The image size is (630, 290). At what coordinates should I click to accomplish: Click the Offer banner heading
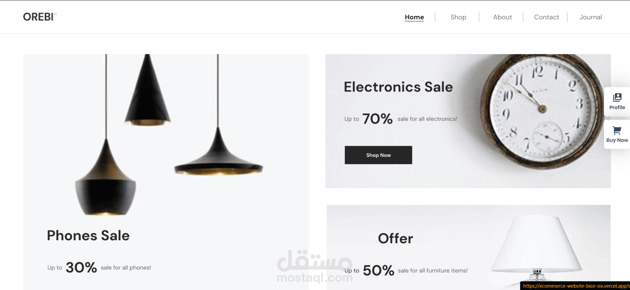395,238
